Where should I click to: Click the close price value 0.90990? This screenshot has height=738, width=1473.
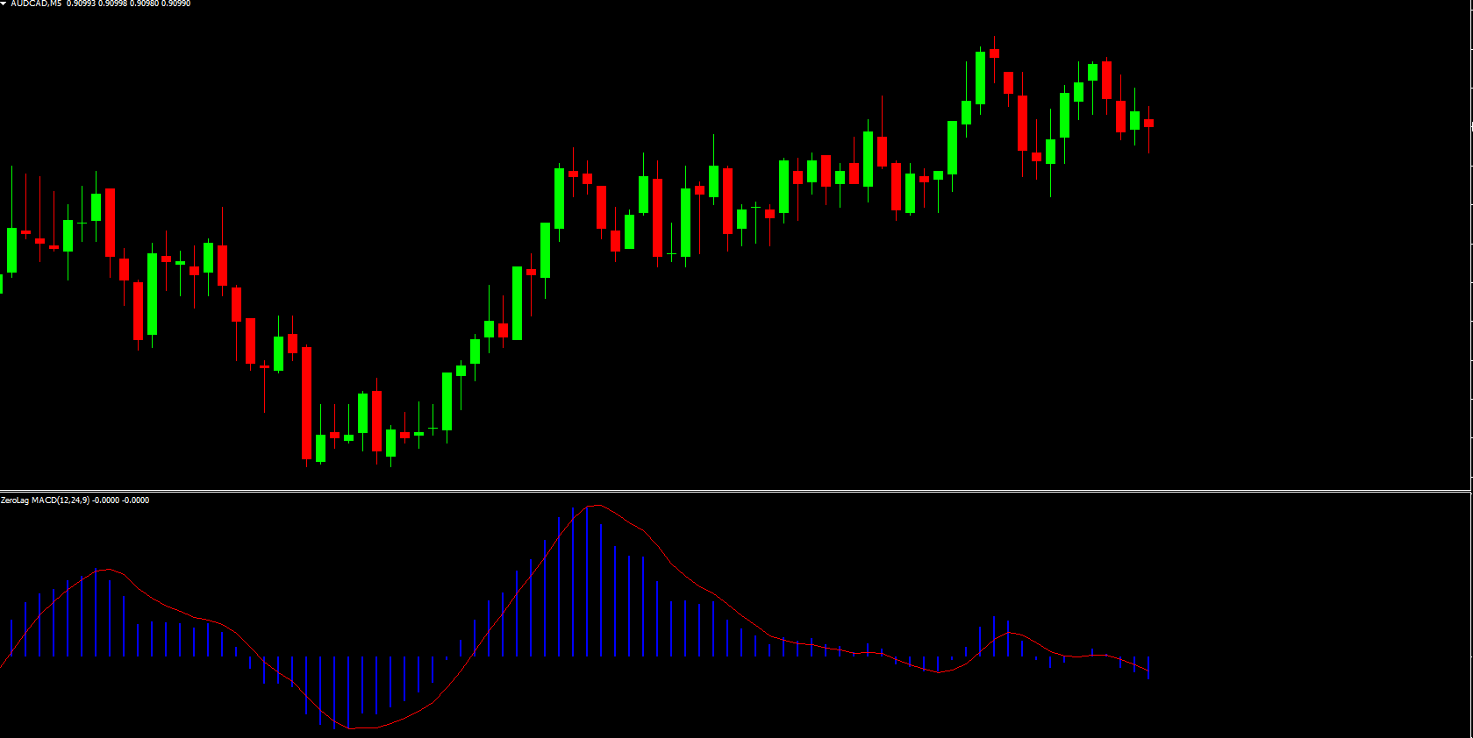tap(176, 4)
